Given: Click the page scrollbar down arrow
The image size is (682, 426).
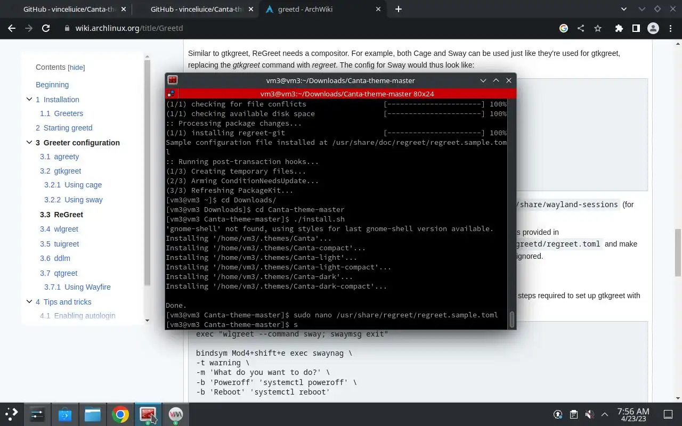Looking at the screenshot, I should pos(678,398).
